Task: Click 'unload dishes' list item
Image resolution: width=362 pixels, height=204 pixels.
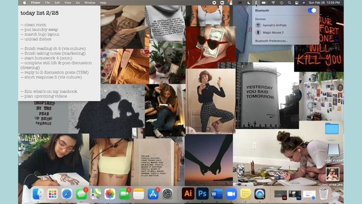Action: pos(36,39)
